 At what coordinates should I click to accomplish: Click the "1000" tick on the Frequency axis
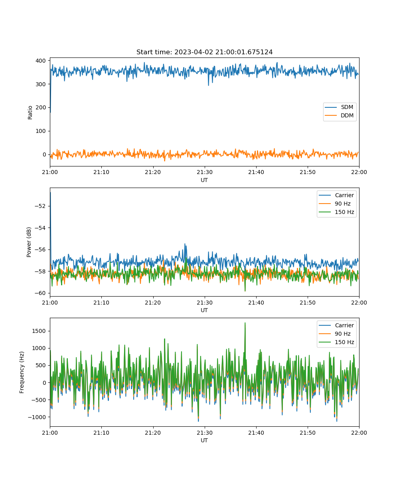pos(40,348)
